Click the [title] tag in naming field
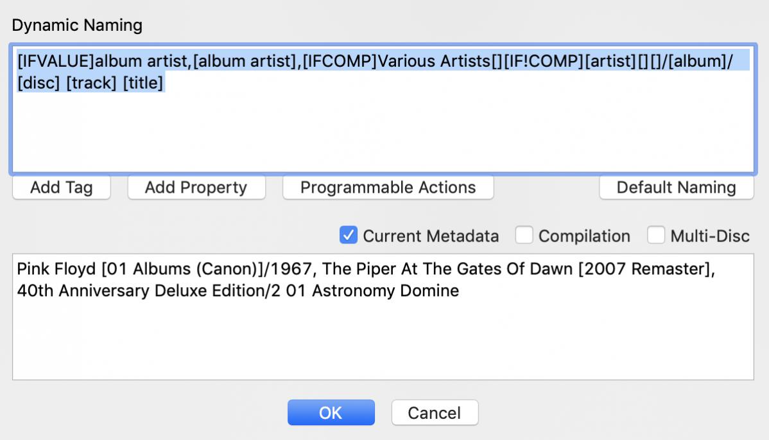The image size is (769, 440). pyautogui.click(x=143, y=84)
